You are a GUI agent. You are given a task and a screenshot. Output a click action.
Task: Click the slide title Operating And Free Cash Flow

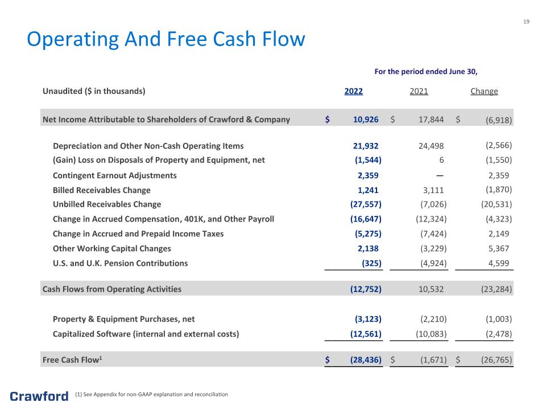166,39
